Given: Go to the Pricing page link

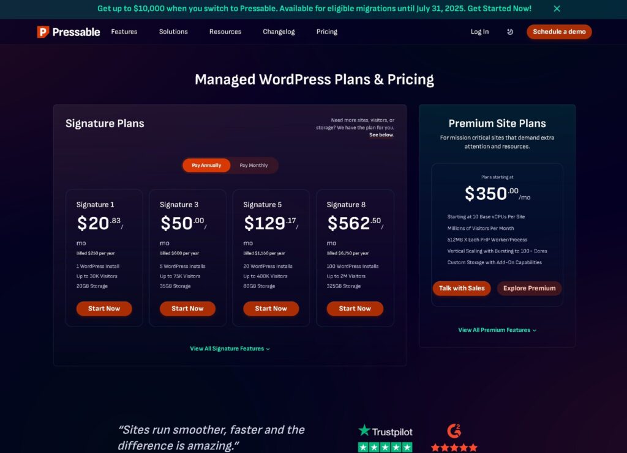Looking at the screenshot, I should (327, 32).
